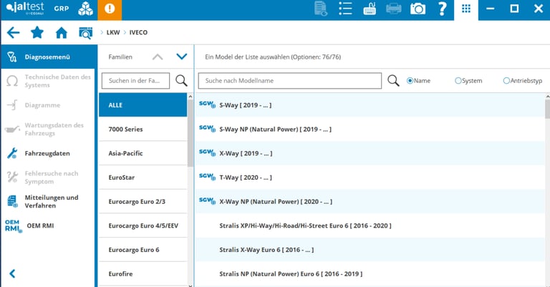
Task: Click the 'Suche nach Modellname' field
Action: pyautogui.click(x=290, y=81)
